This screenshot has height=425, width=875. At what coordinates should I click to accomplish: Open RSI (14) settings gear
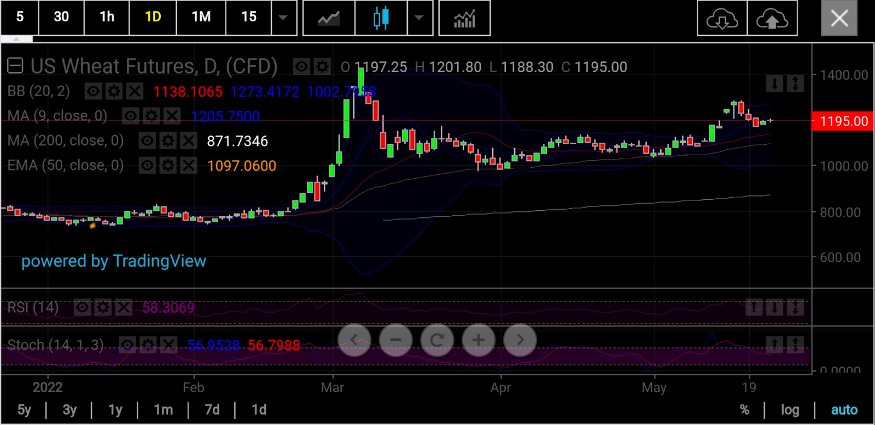tap(103, 308)
